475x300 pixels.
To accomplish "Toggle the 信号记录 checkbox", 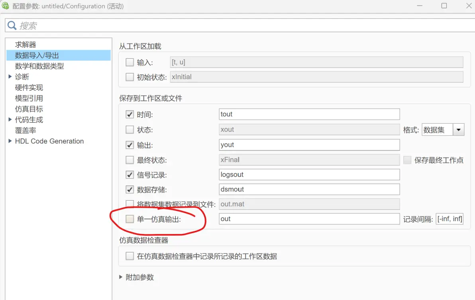I will pos(130,175).
